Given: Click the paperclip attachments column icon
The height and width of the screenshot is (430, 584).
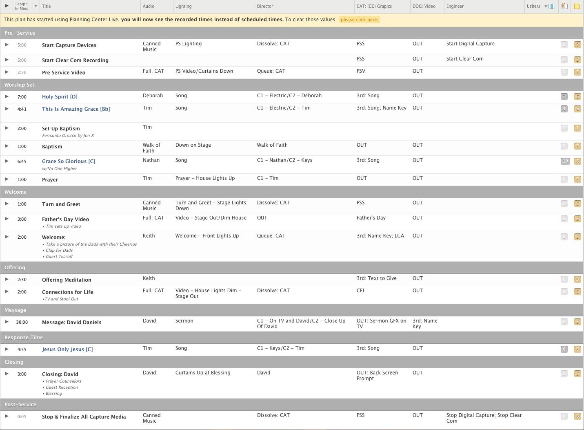Looking at the screenshot, I should [x=564, y=6].
